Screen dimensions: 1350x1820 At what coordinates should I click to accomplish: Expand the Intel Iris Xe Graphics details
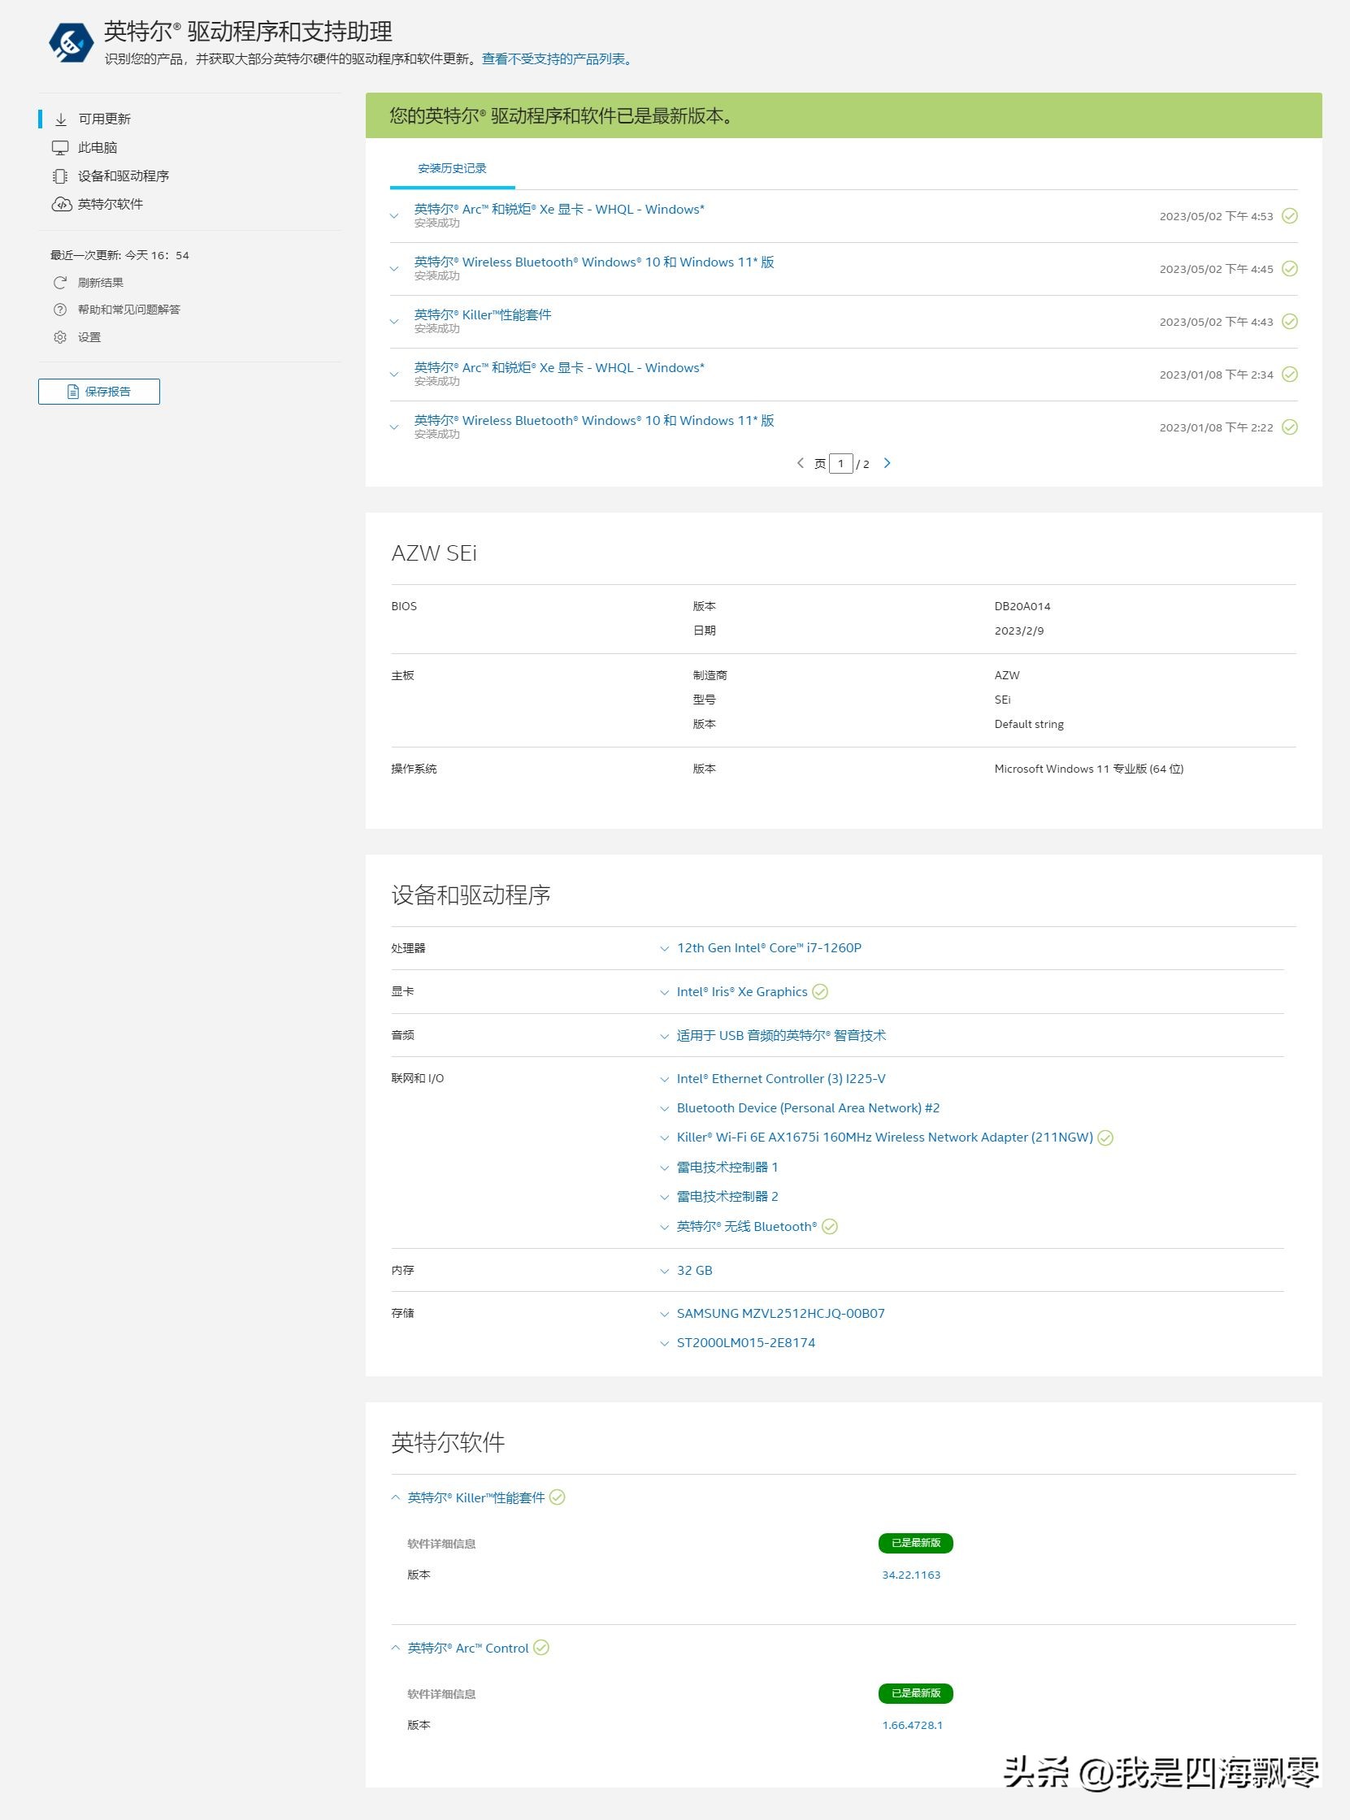coord(664,993)
